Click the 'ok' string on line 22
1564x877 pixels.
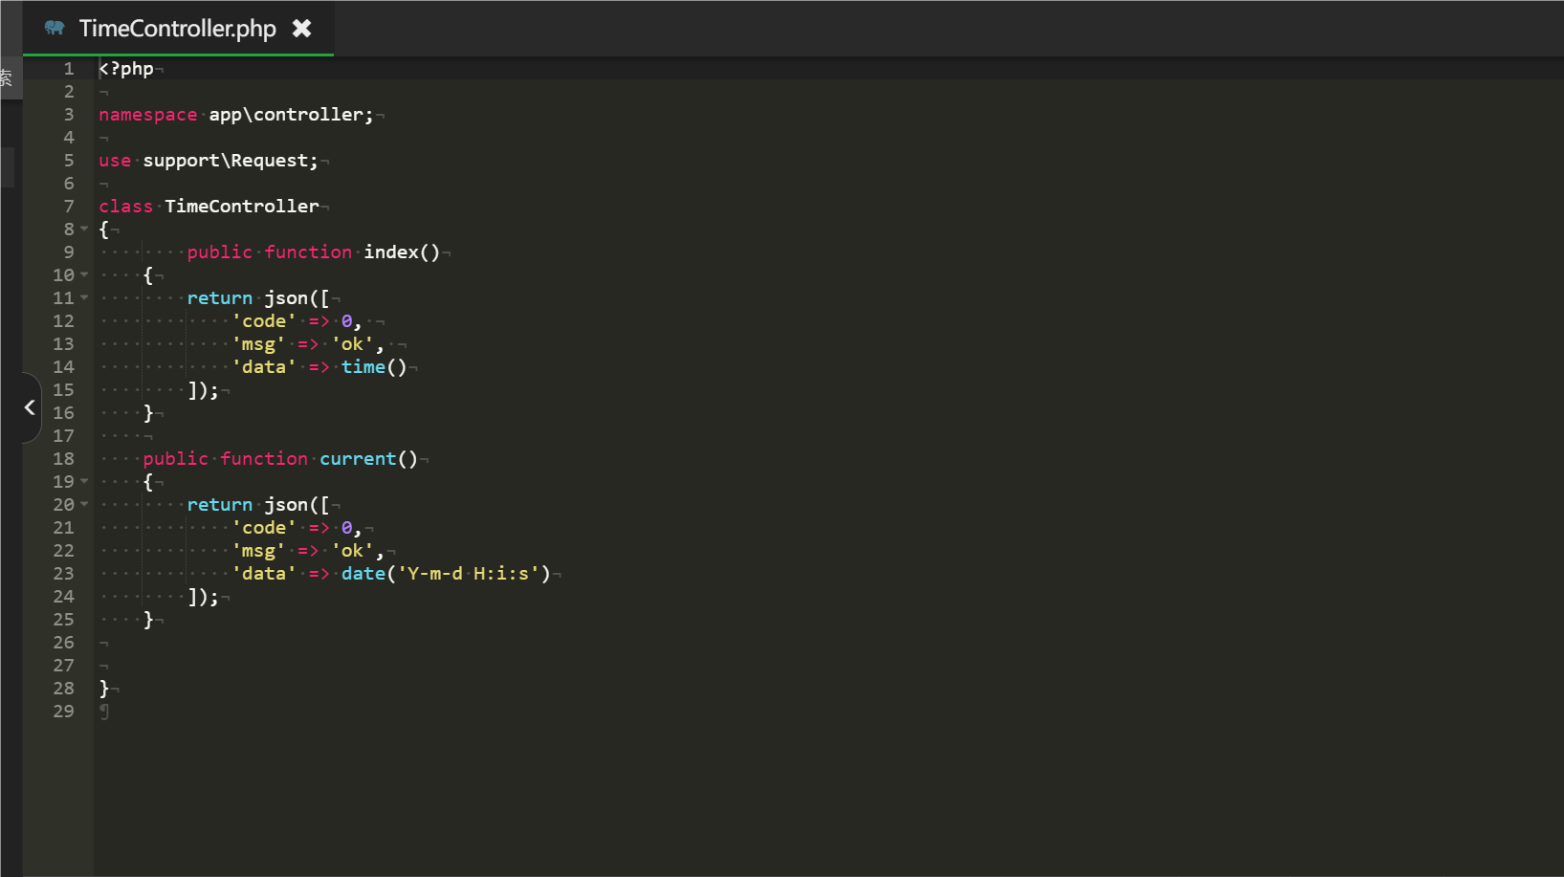pos(352,551)
